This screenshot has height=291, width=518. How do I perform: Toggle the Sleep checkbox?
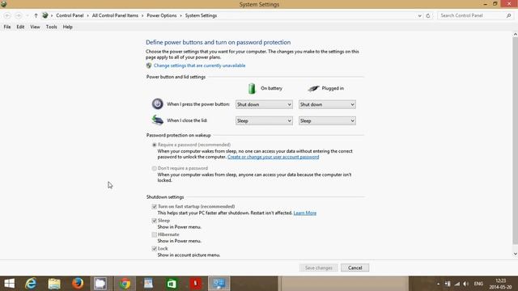(155, 221)
